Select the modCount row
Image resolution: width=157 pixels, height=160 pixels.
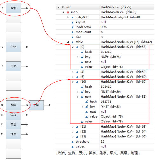[x=105, y=32]
